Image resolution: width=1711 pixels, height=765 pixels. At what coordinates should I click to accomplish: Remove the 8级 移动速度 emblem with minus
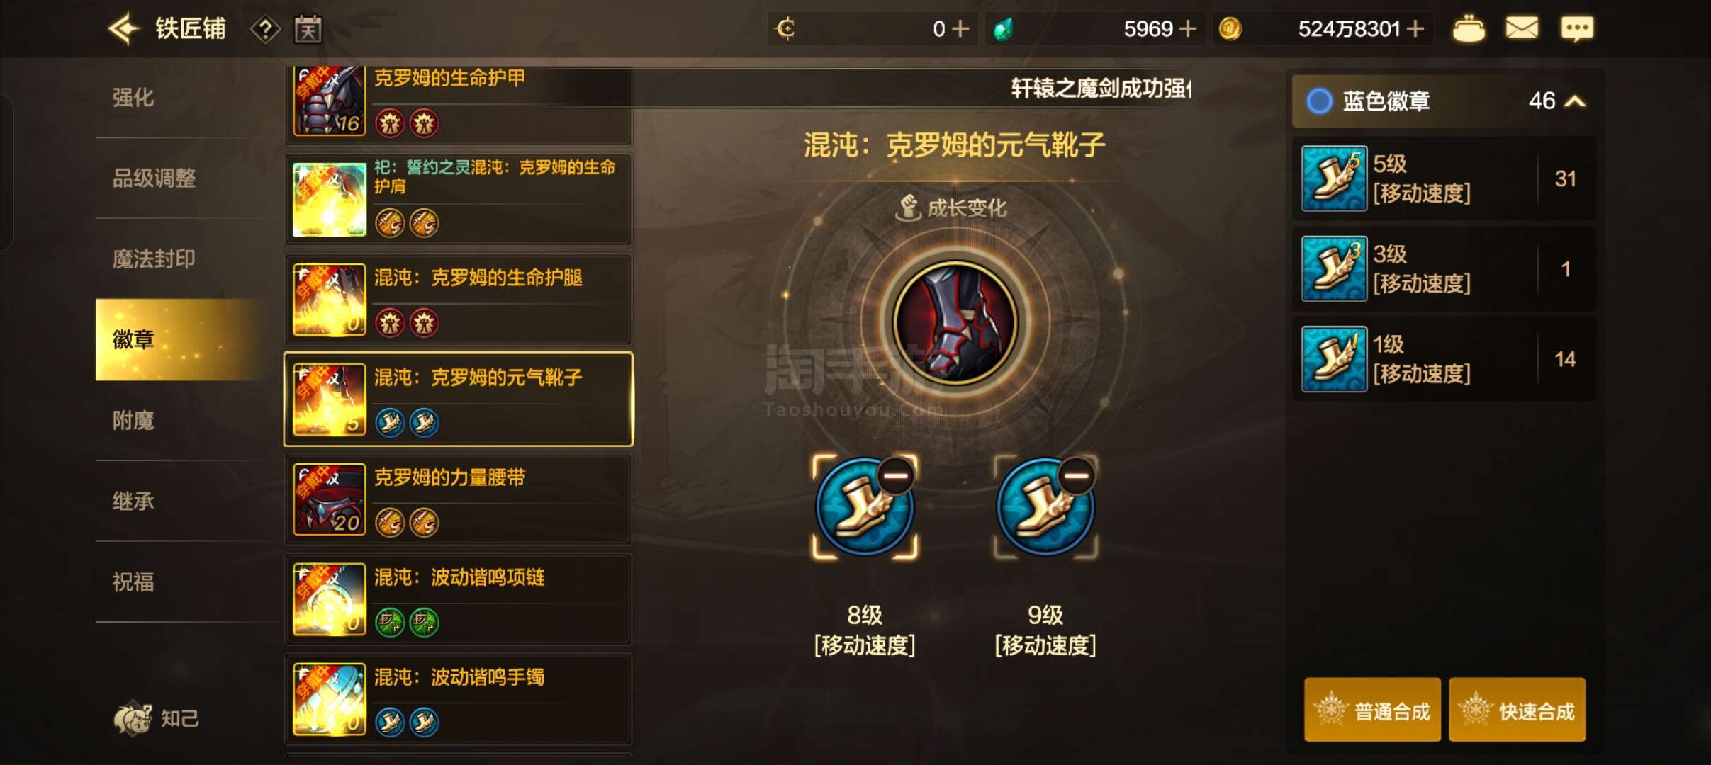point(896,475)
